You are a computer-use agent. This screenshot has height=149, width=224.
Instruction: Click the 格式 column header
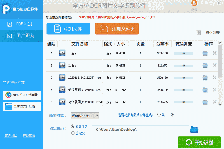point(108,44)
